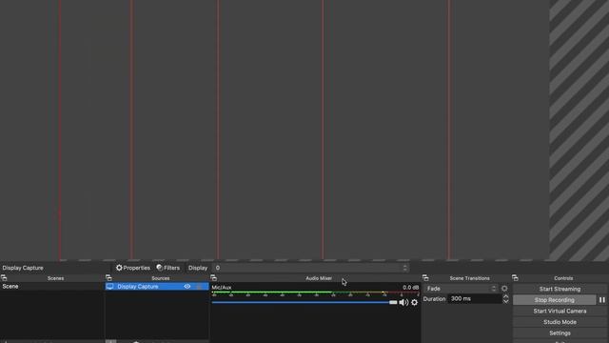Viewport: 609px width, 343px height.
Task: Open the Display selection dropdown
Action: 310,268
